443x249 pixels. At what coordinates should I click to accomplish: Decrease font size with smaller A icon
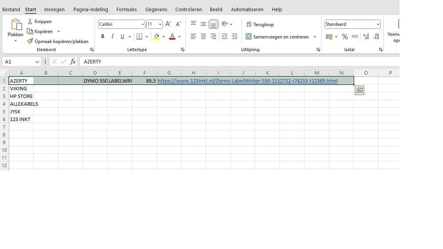178,24
